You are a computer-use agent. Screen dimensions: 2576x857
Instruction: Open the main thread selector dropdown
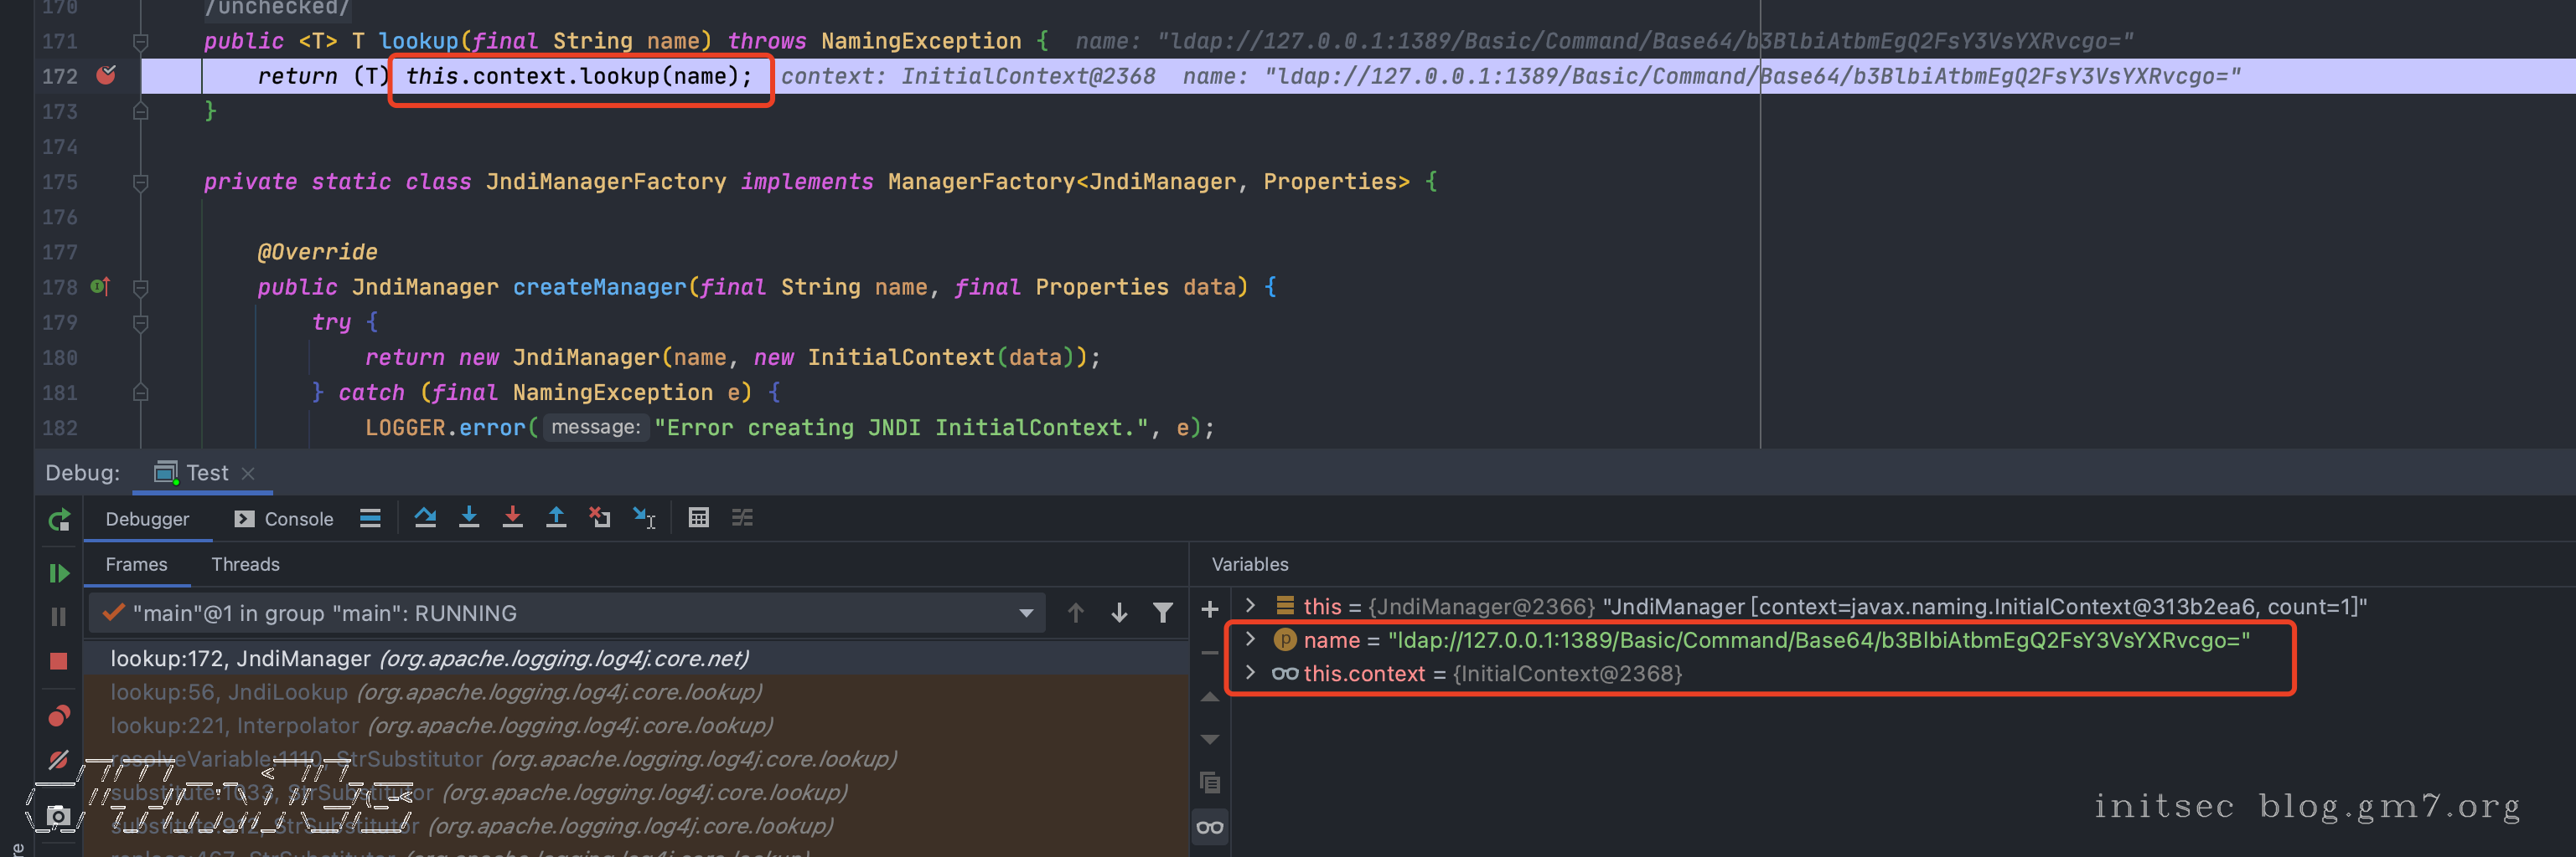coord(1026,613)
